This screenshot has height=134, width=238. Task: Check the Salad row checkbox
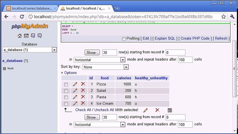[x=66, y=91]
